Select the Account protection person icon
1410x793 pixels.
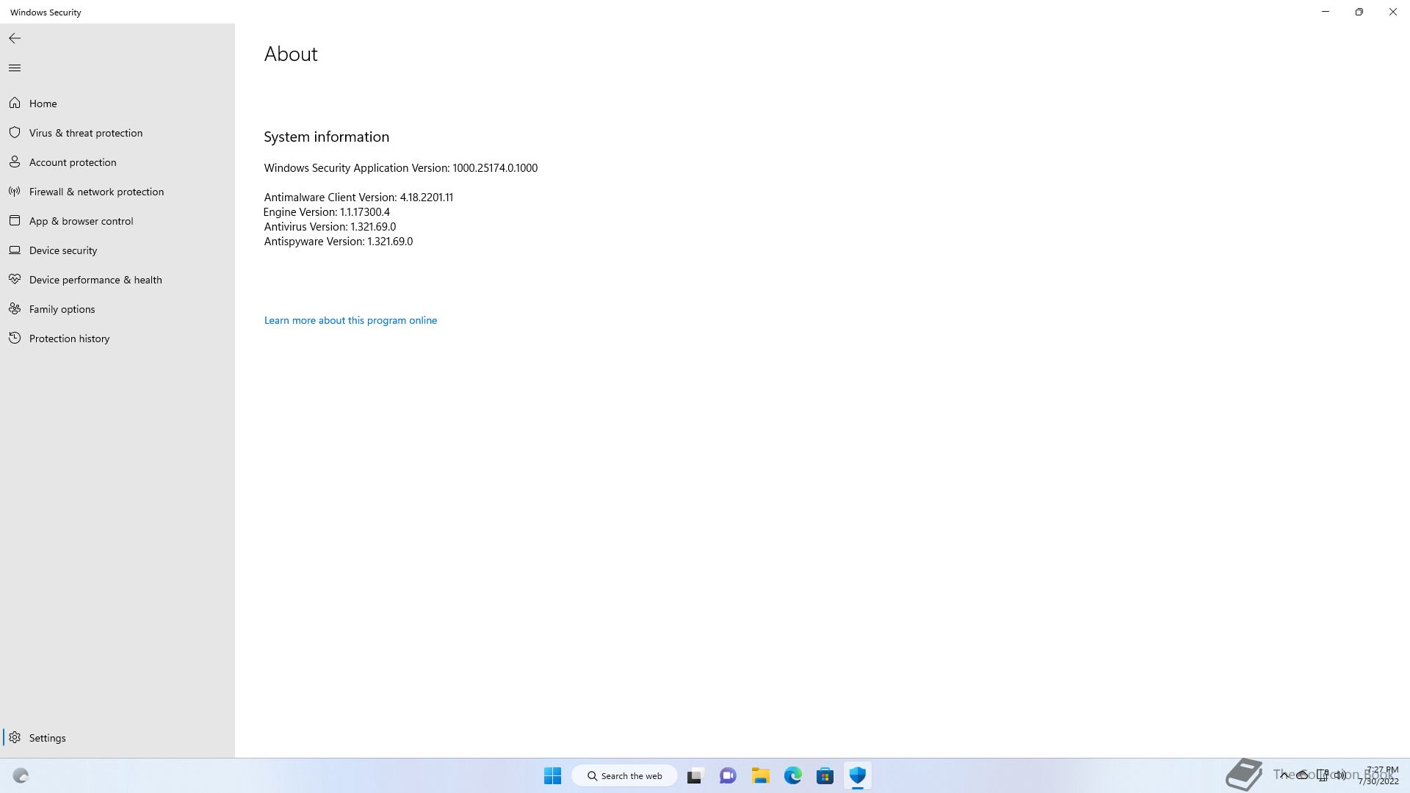[x=15, y=162]
